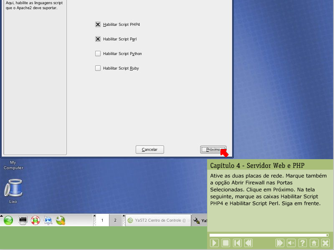
Task: Check the Habilitar Script Ruby box
Action: pos(98,68)
